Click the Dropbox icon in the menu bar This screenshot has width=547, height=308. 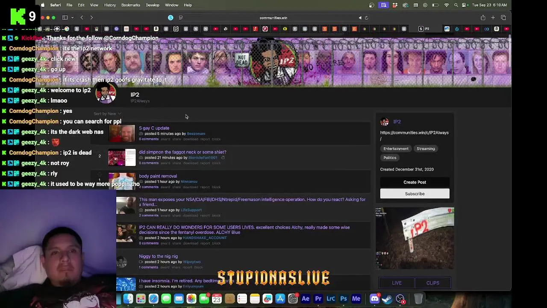[x=395, y=5]
